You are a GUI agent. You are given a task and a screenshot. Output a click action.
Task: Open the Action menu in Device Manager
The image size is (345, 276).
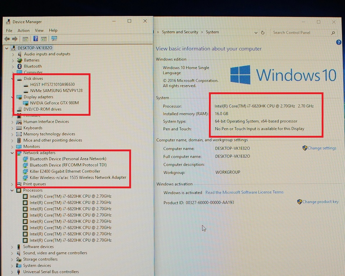[24, 31]
